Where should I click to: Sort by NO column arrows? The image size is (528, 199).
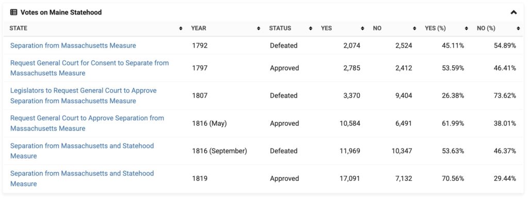pyautogui.click(x=415, y=29)
